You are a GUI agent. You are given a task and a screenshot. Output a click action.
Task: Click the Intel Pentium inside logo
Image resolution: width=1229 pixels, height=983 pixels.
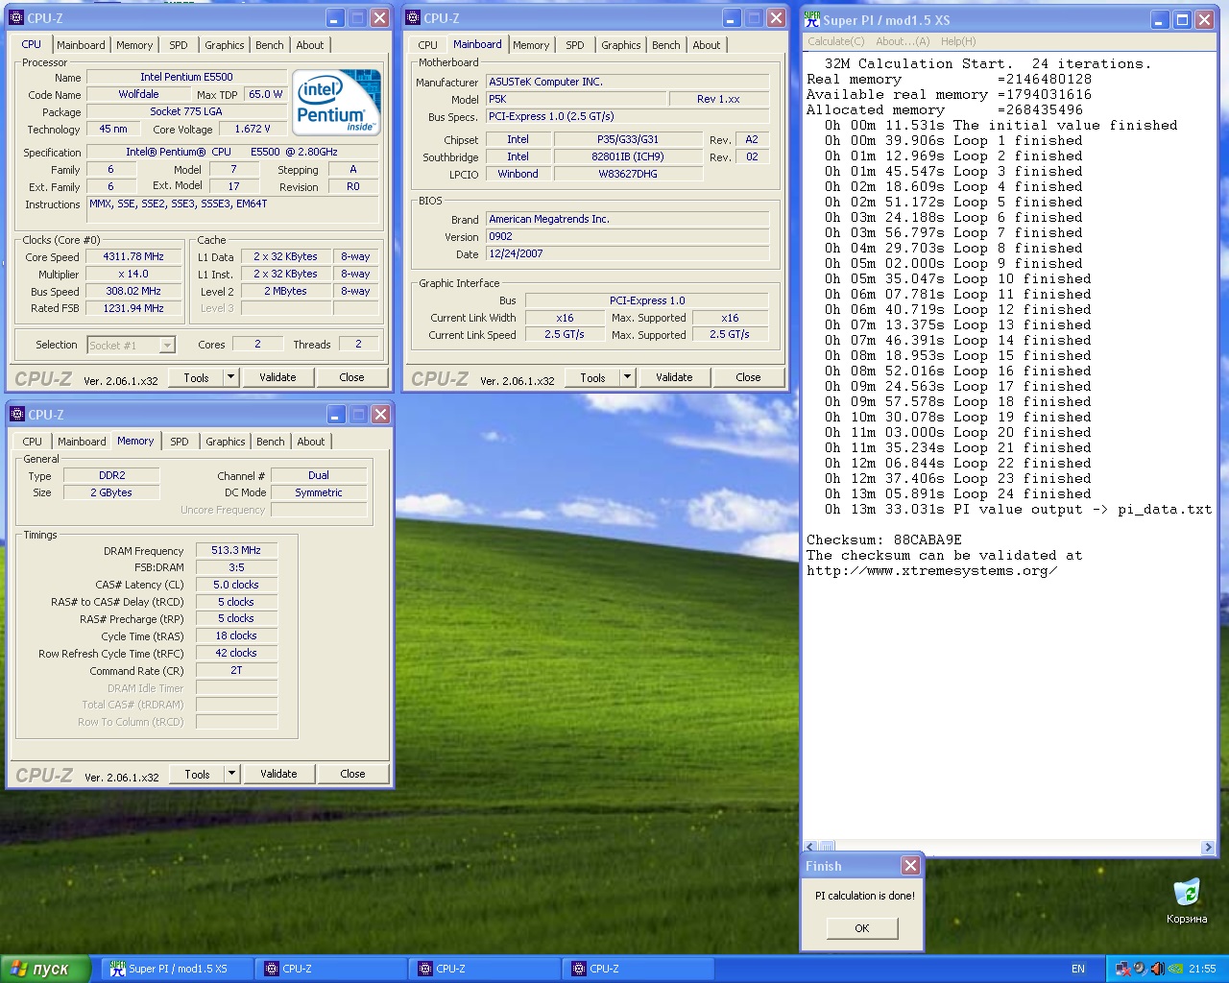pyautogui.click(x=337, y=102)
